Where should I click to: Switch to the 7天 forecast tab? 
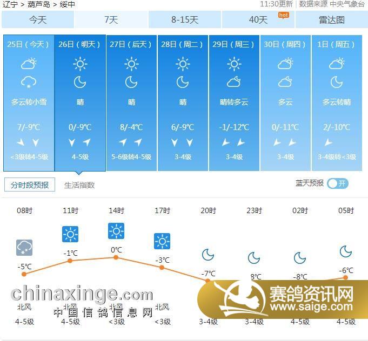[111, 19]
